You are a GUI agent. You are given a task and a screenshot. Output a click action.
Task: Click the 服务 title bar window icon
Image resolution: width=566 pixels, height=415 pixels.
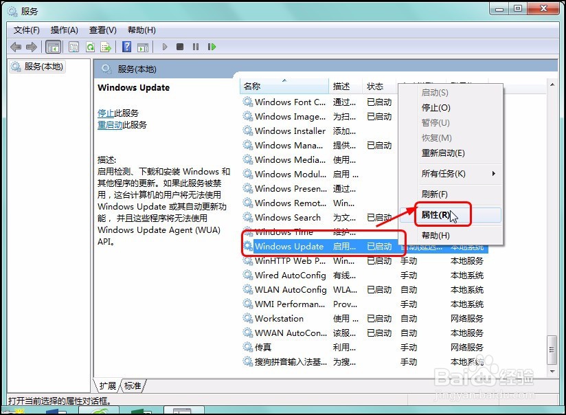12,12
